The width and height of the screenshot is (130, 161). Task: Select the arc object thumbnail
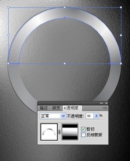coord(49,132)
